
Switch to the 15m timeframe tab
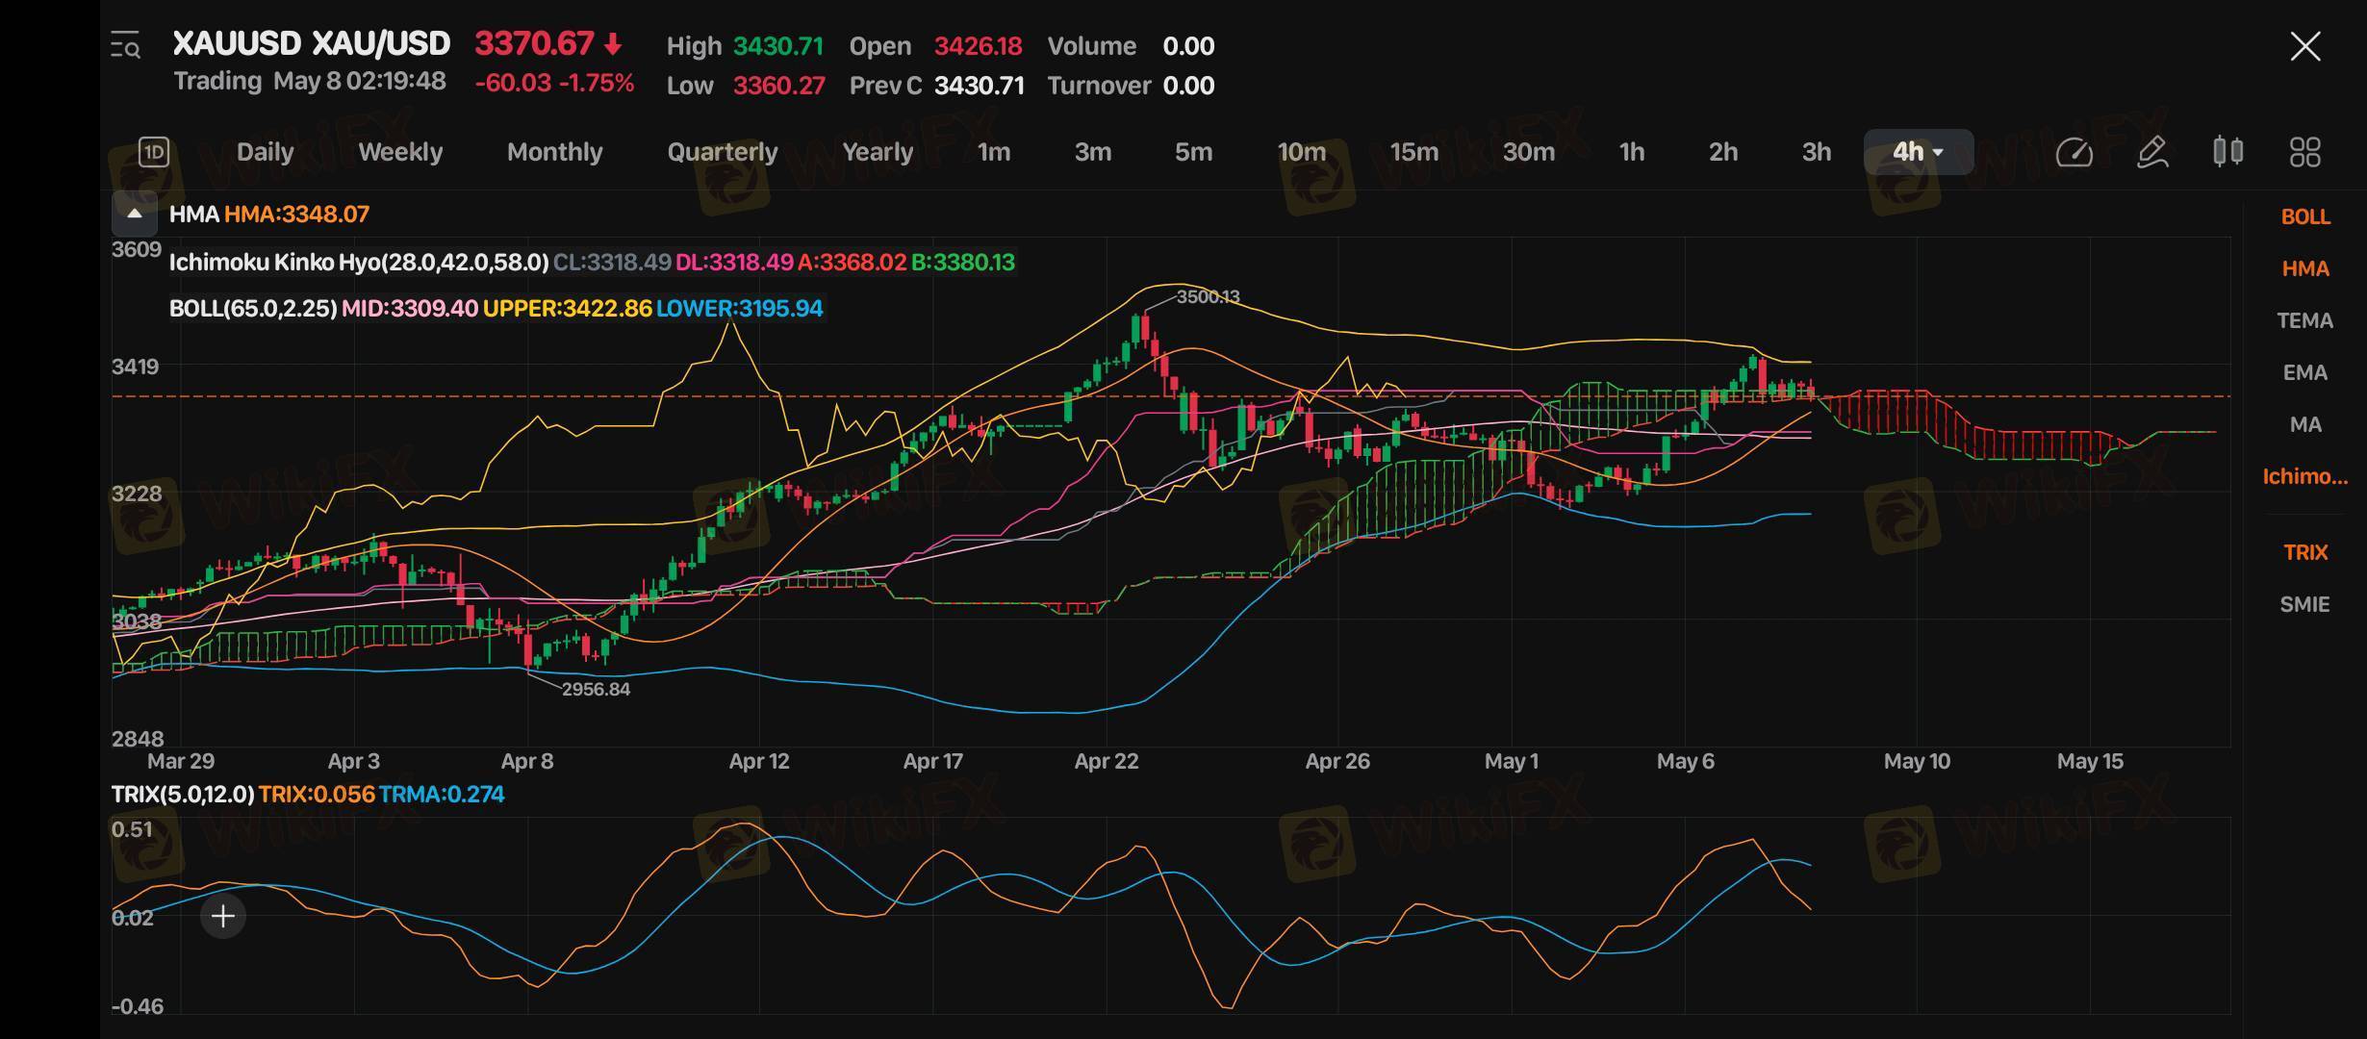(x=1413, y=152)
